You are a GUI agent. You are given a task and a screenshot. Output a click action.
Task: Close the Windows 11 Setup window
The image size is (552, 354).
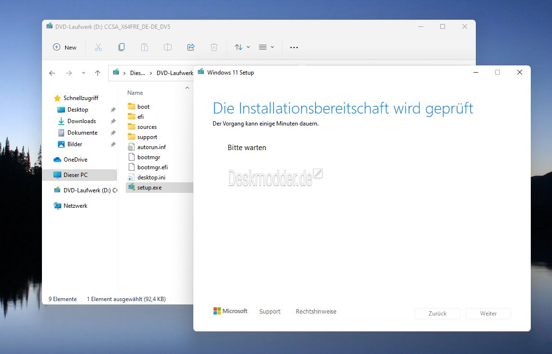520,72
